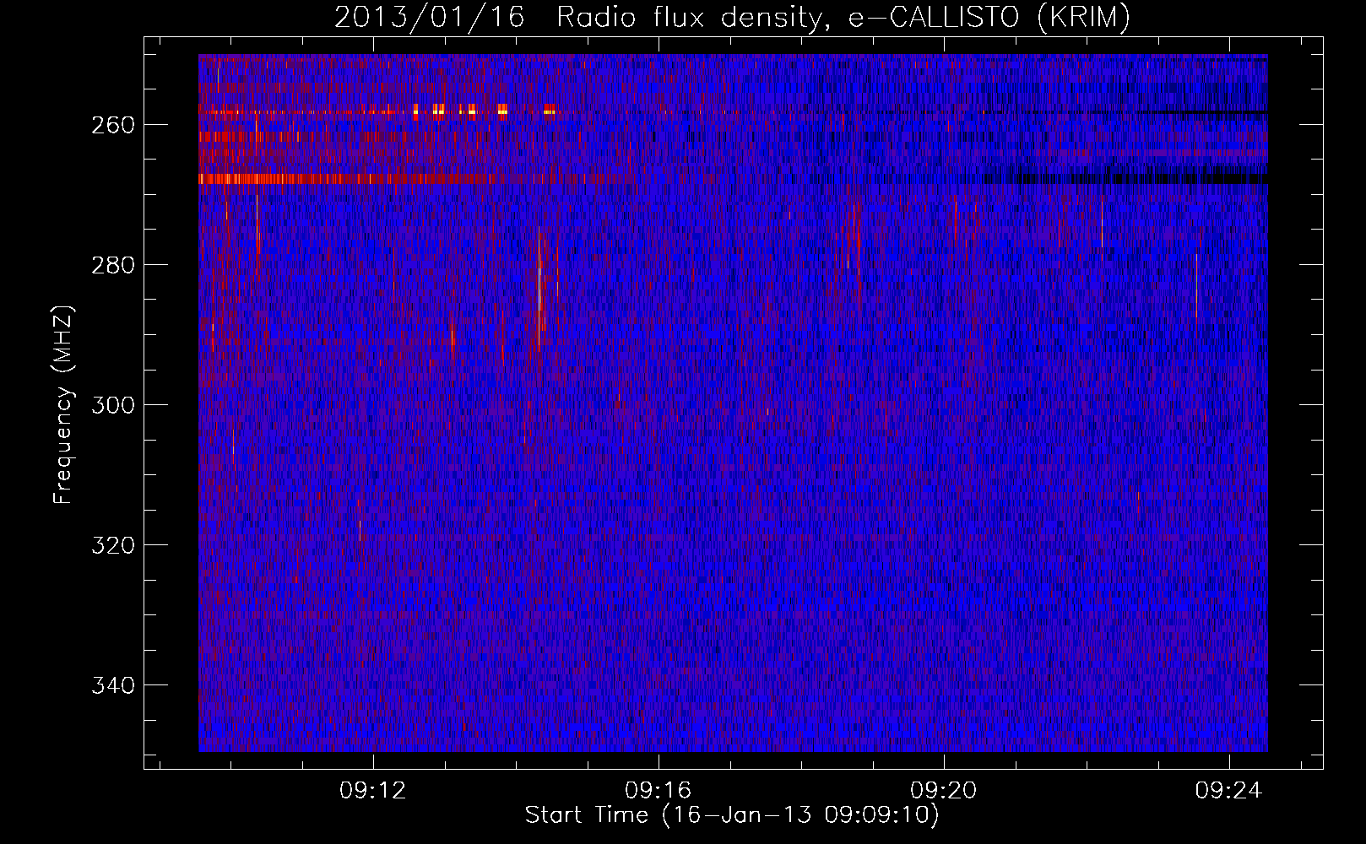Click the 09:12 time tick label
Image resolution: width=1366 pixels, height=844 pixels.
[x=372, y=790]
